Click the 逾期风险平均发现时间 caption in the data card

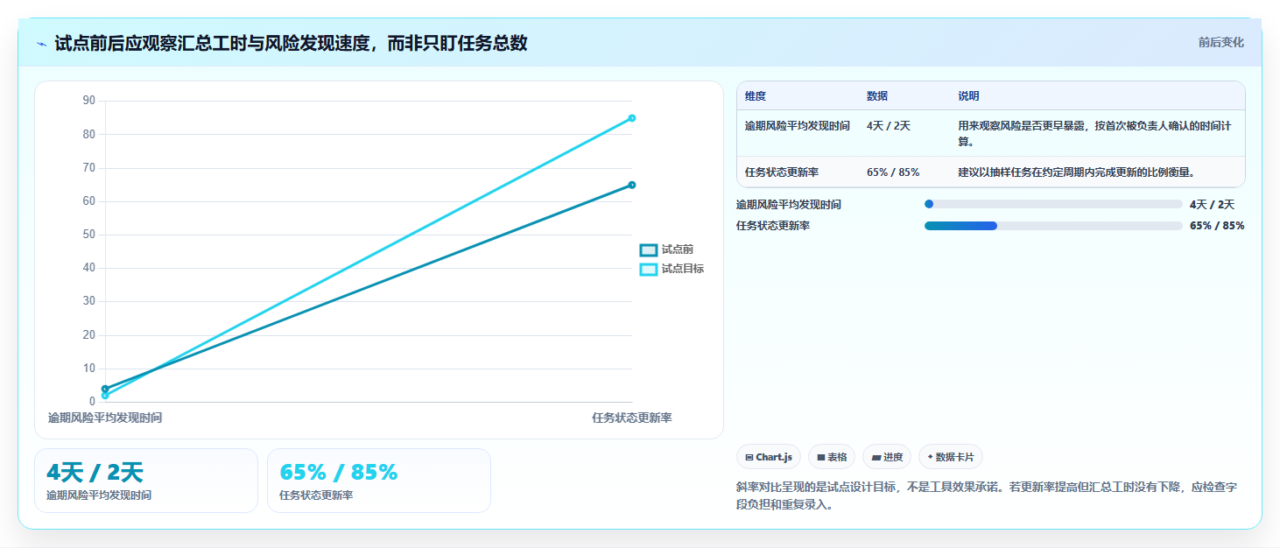tap(99, 495)
